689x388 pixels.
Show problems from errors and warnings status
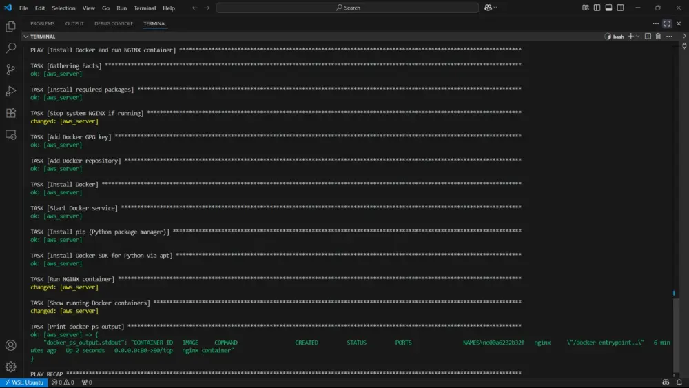(63, 382)
